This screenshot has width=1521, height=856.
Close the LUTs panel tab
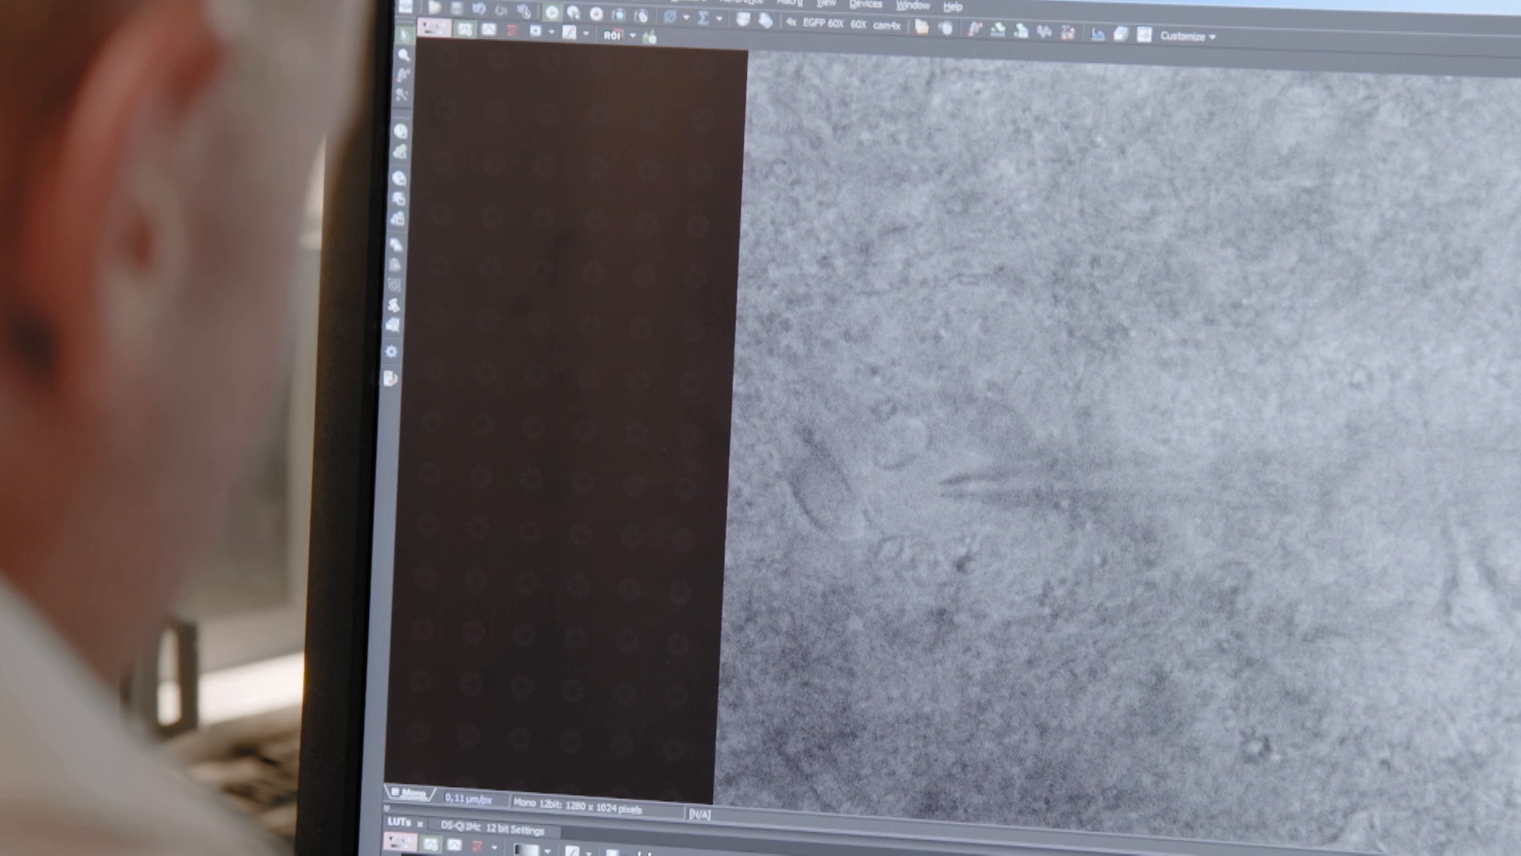pyautogui.click(x=420, y=824)
